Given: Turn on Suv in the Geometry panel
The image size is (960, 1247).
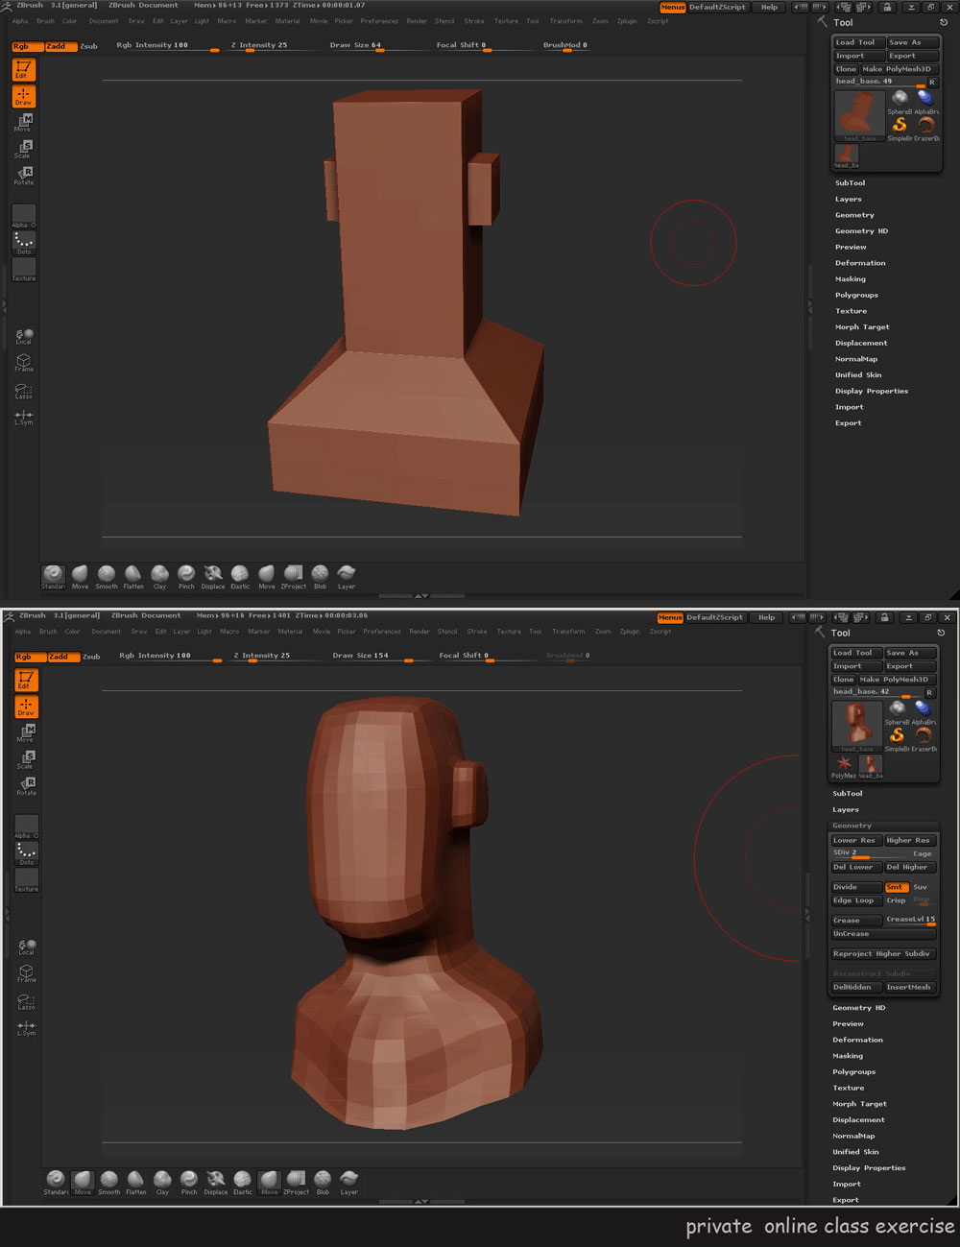Looking at the screenshot, I should pyautogui.click(x=921, y=887).
